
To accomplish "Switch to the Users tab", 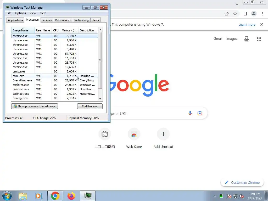I will [x=95, y=20].
